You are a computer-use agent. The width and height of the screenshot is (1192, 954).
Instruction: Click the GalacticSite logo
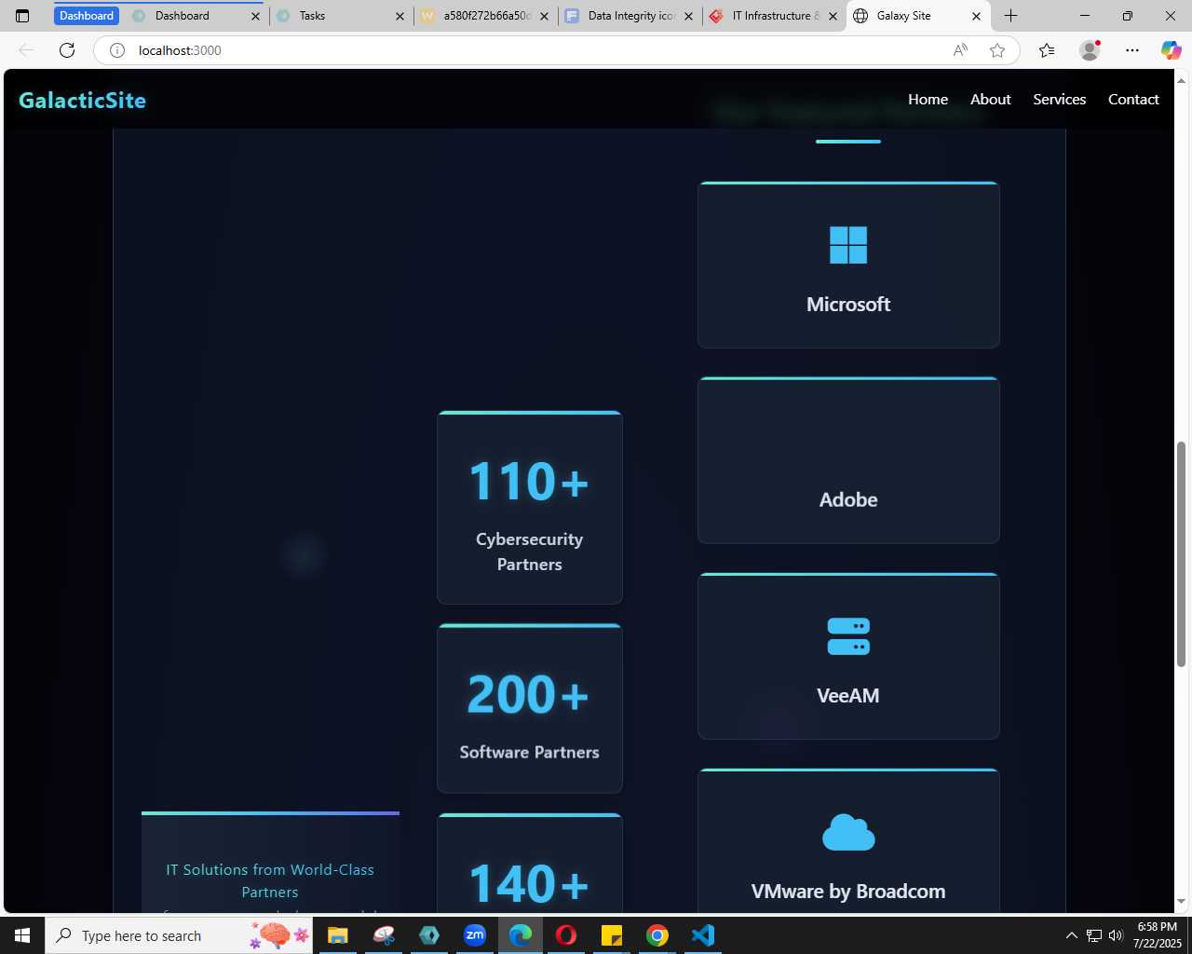82,101
